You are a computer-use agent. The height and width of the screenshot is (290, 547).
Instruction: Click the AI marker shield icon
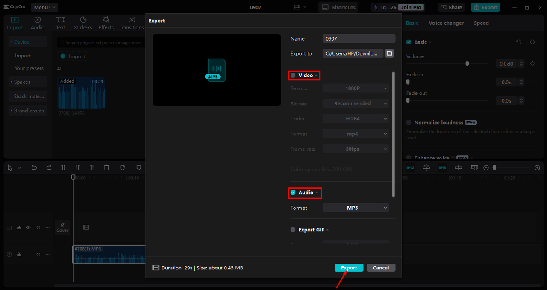122,168
